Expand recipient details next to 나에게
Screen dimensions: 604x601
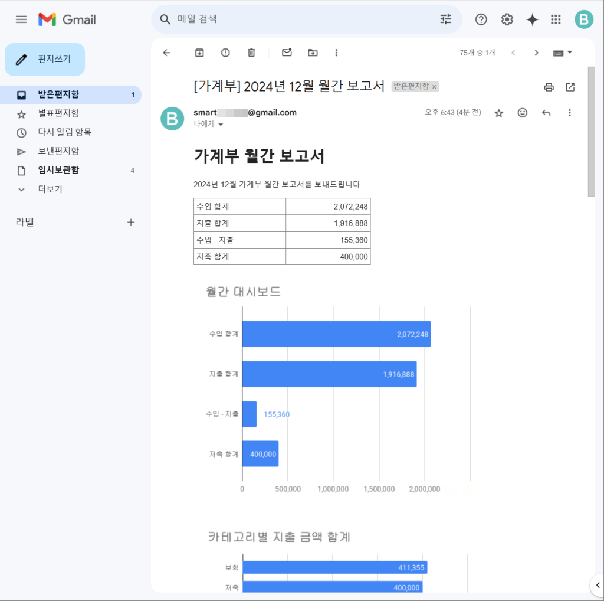[x=221, y=125]
